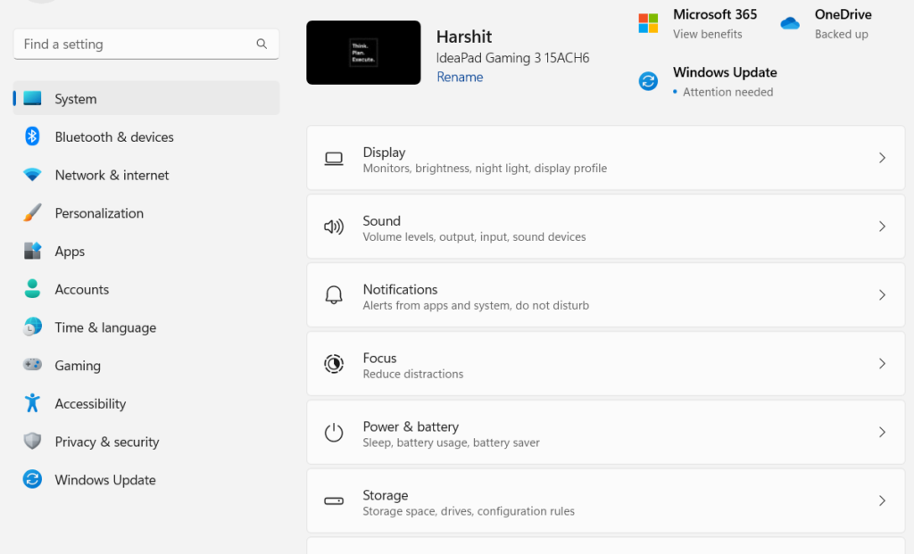
Task: Click the Sound speaker icon
Action: pyautogui.click(x=334, y=227)
